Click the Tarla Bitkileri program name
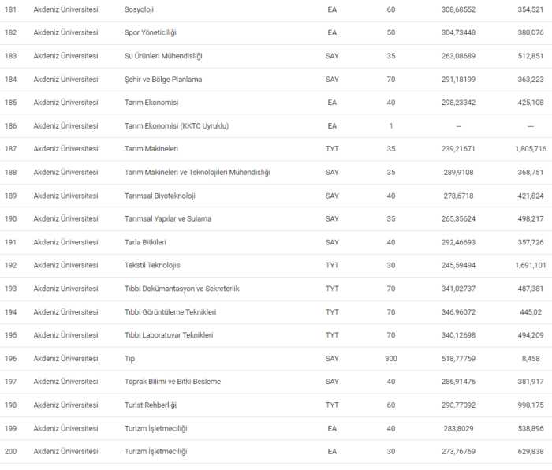Image resolution: width=552 pixels, height=470 pixels. click(x=146, y=242)
